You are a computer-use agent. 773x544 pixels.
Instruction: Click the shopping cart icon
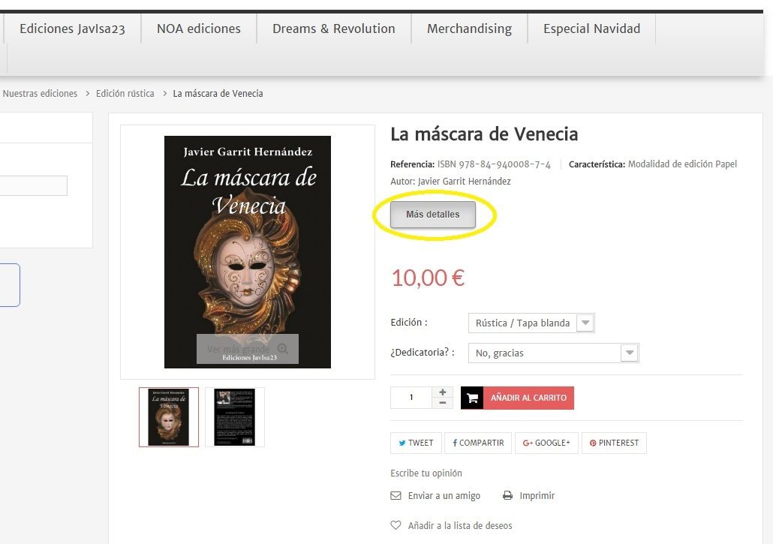point(472,398)
